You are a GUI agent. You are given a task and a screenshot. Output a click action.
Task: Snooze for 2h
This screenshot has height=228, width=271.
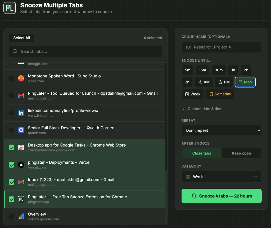coord(246,70)
